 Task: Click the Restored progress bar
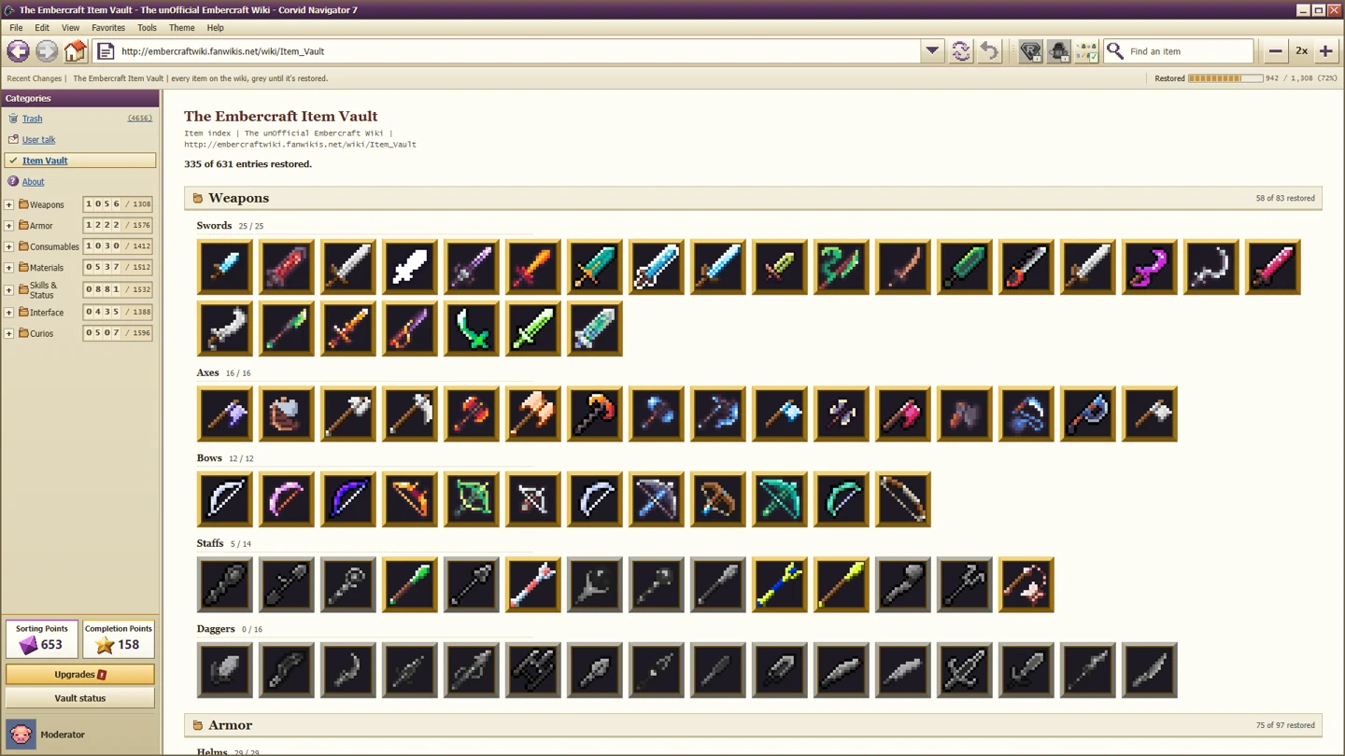(1225, 78)
